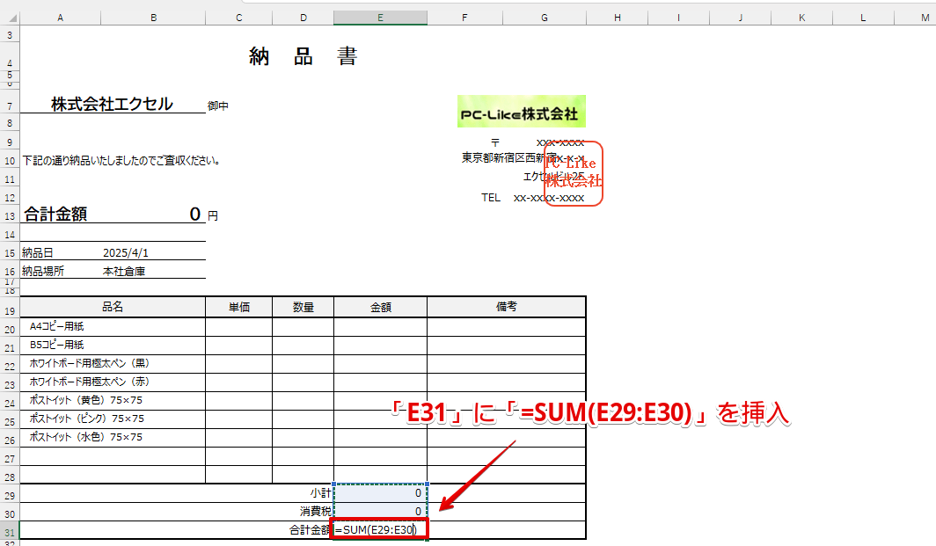The image size is (936, 546).
Task: Click the A4コピー用紙 item cell
Action: click(113, 326)
